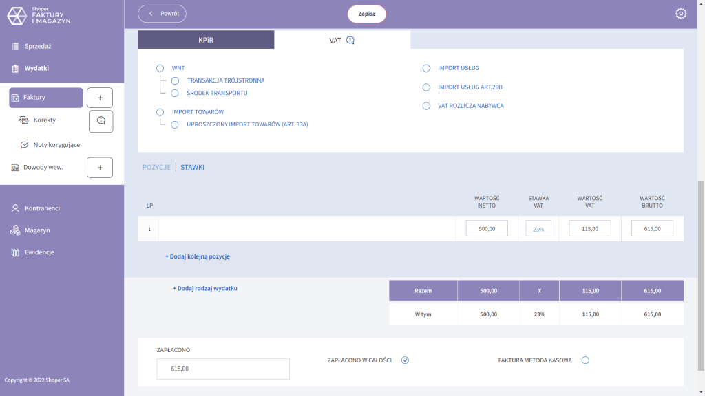Open Ewidencje section in sidebar

point(39,252)
